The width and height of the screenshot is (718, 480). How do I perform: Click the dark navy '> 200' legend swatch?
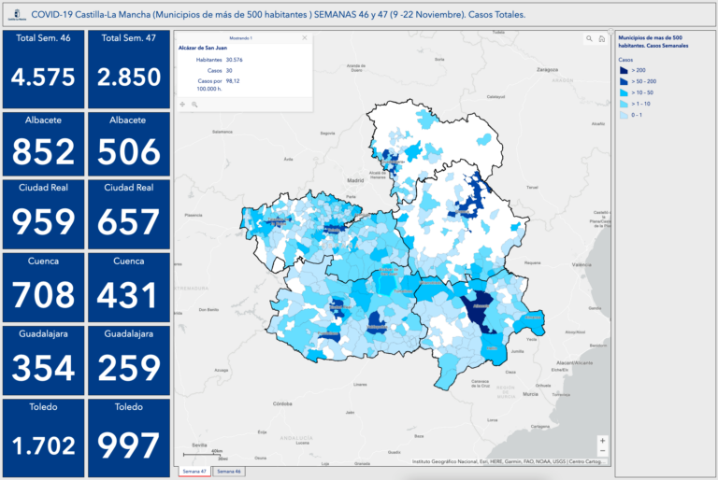click(x=625, y=71)
